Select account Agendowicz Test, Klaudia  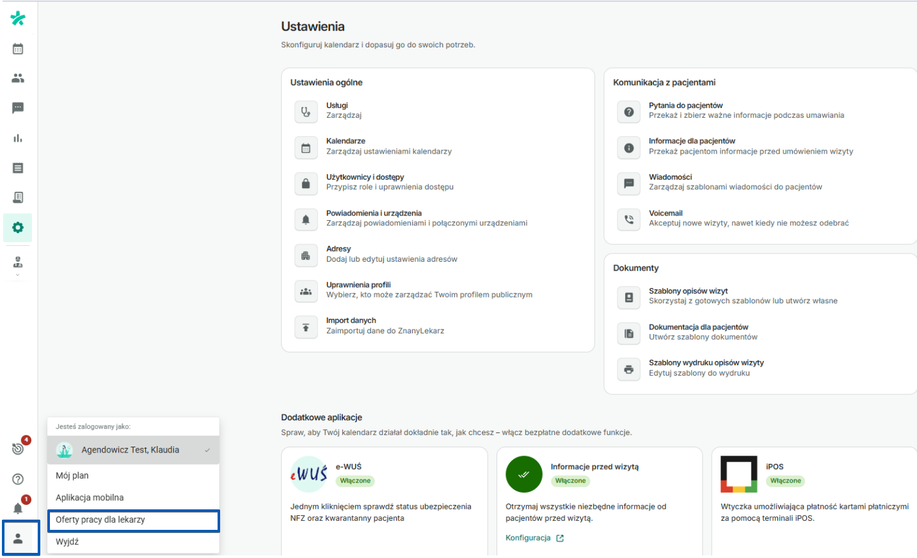[x=133, y=450]
